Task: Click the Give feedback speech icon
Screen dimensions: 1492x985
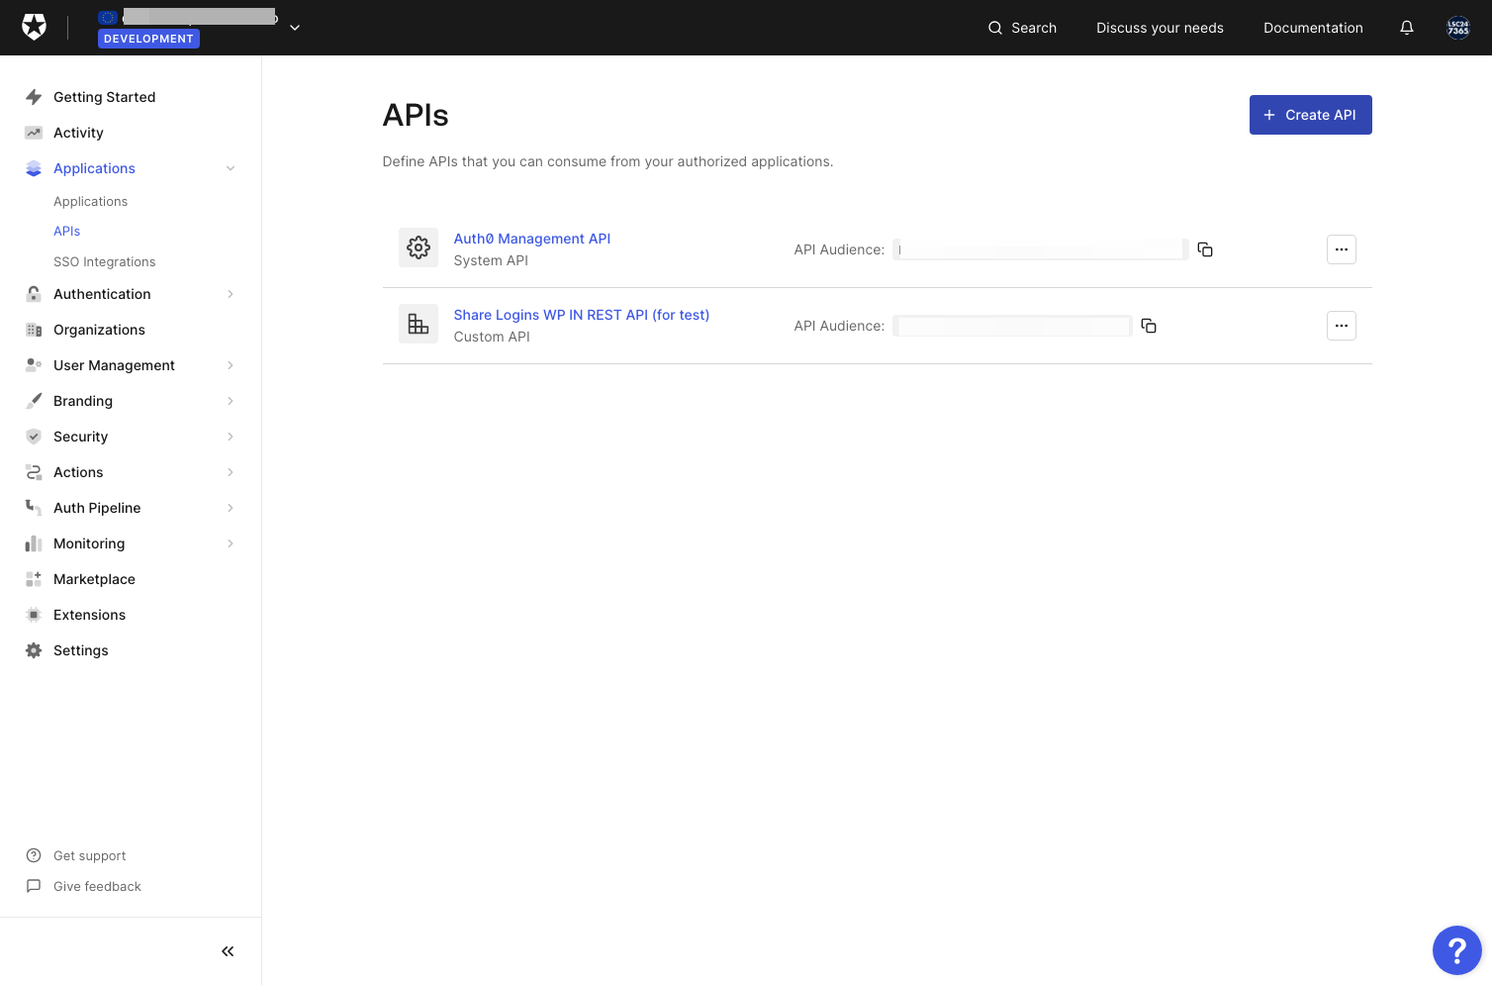Action: tap(34, 886)
